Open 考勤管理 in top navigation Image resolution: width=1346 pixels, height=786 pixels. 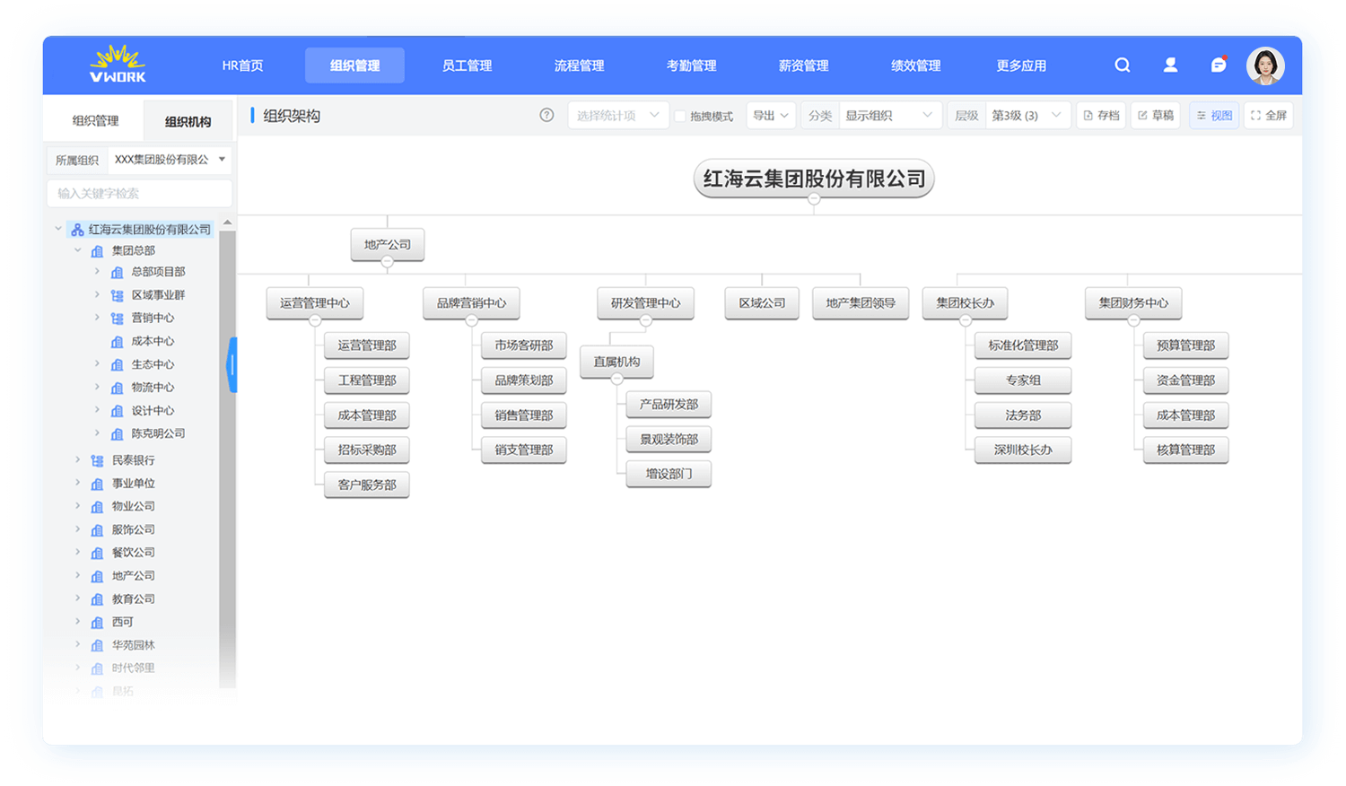(x=691, y=65)
